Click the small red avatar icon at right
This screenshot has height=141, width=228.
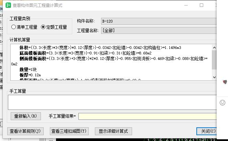225,82
